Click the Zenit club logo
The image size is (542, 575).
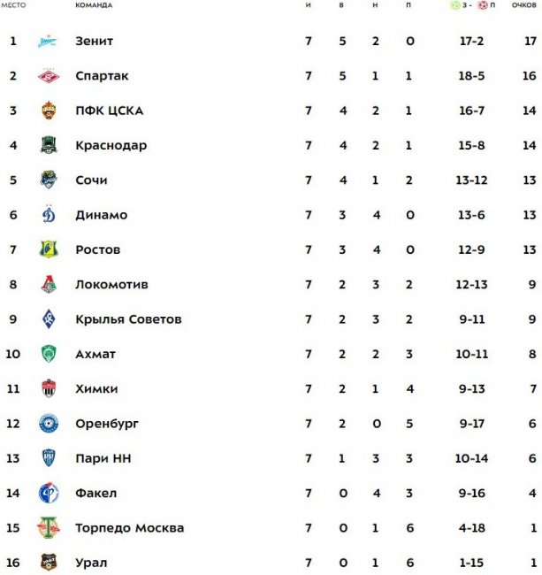pos(49,41)
